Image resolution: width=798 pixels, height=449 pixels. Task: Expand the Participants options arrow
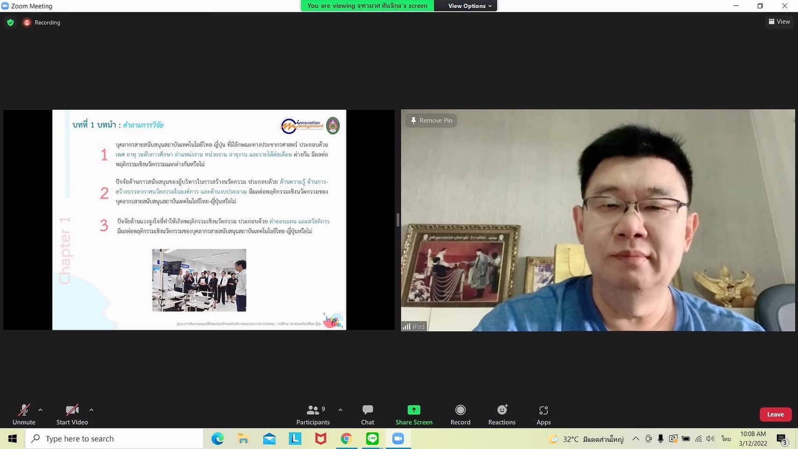pyautogui.click(x=340, y=410)
